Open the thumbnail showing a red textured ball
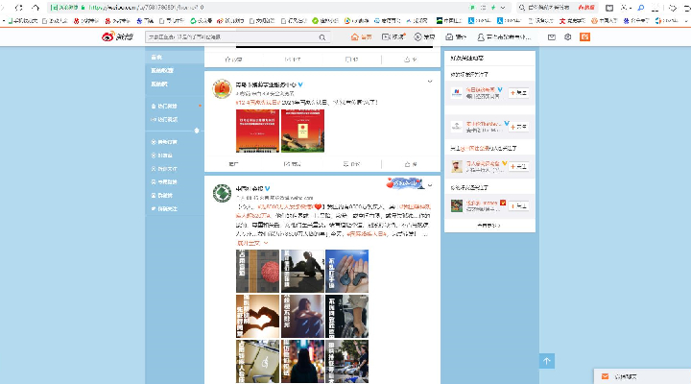This screenshot has height=384, width=691. (257, 271)
